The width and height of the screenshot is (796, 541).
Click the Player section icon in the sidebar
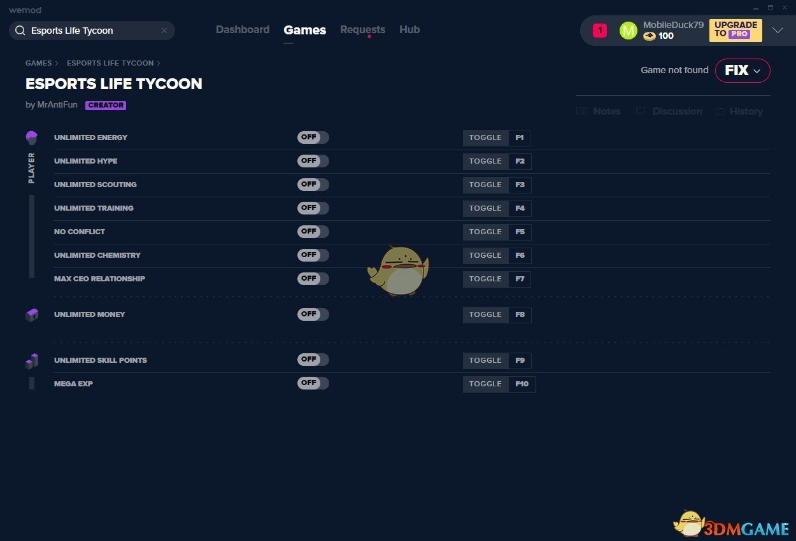pyautogui.click(x=32, y=136)
